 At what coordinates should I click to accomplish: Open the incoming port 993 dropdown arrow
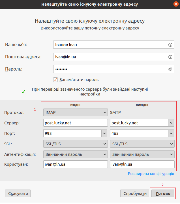[x=104, y=133]
